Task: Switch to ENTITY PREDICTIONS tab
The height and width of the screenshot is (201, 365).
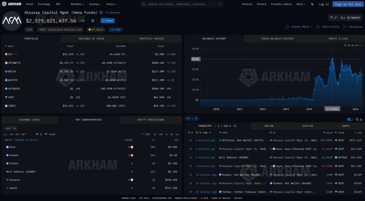Action: pos(151,120)
